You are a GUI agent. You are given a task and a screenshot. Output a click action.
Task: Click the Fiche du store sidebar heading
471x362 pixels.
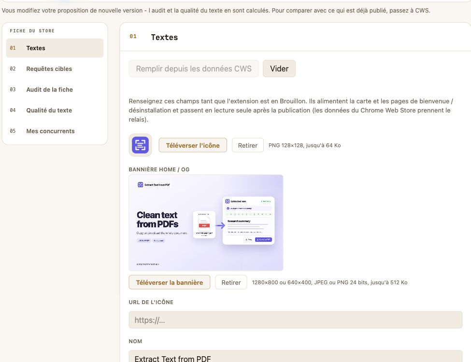pos(32,30)
